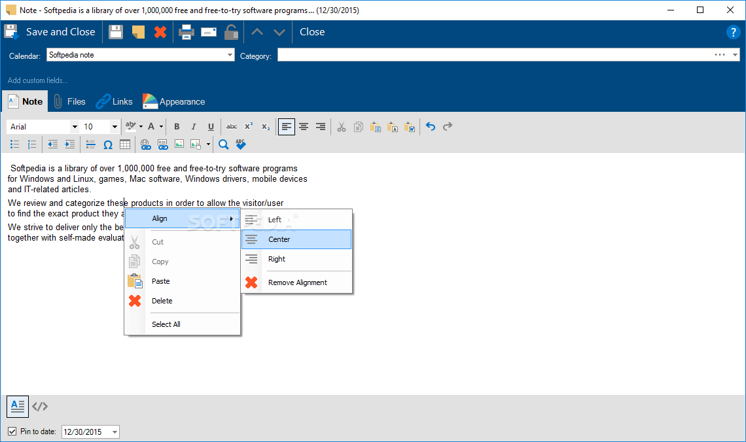746x442 pixels.
Task: Click the second hyperlink globe icon
Action: click(x=163, y=144)
